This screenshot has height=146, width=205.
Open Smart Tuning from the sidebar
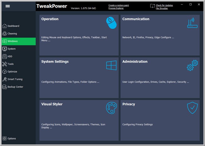click(19, 79)
